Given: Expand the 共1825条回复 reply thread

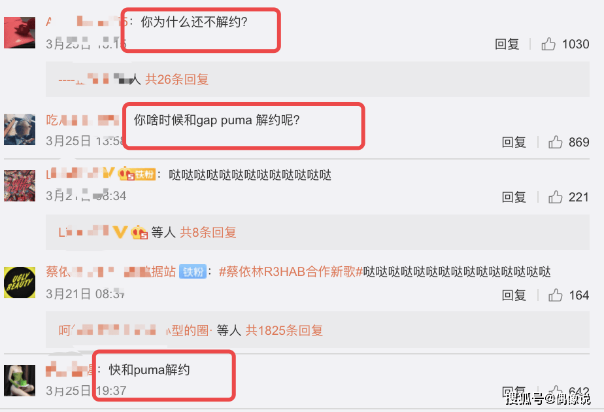Looking at the screenshot, I should click(x=284, y=331).
